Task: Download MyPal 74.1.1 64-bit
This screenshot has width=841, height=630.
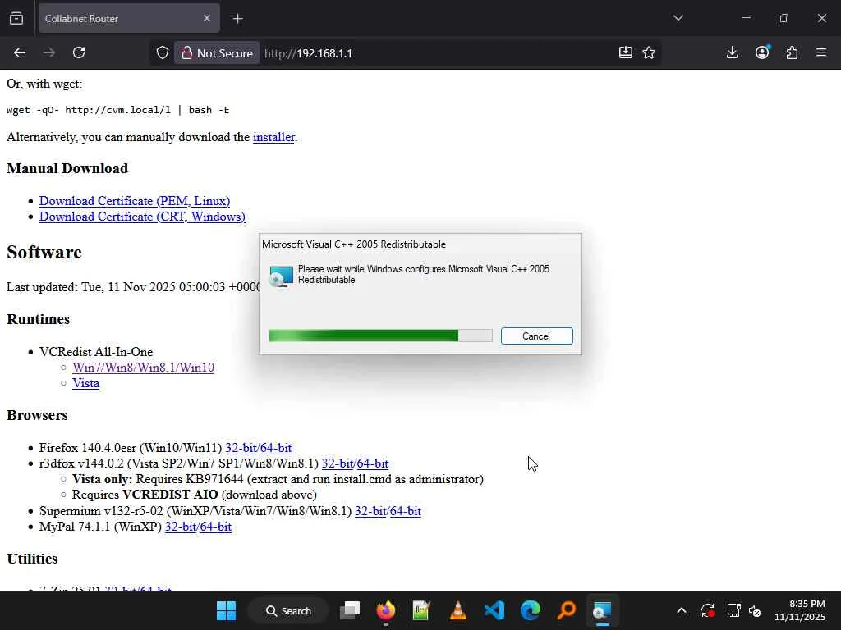Action: click(x=216, y=527)
